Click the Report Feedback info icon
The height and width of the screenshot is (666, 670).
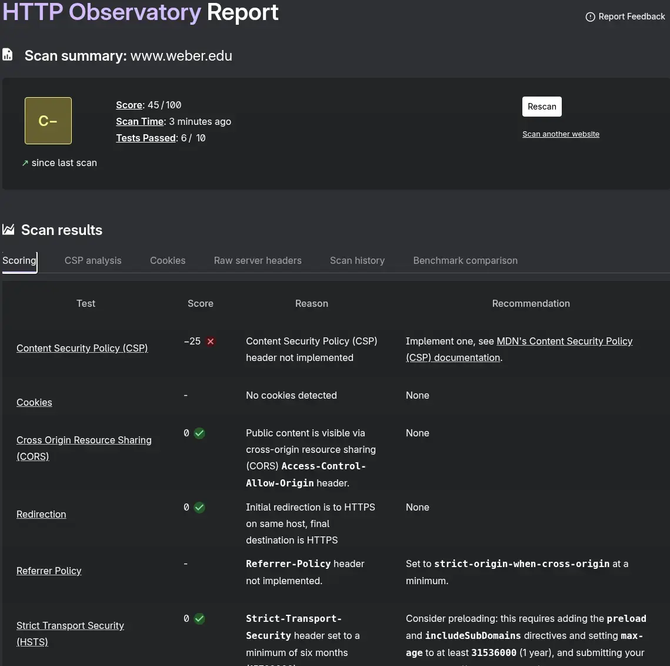(x=590, y=17)
